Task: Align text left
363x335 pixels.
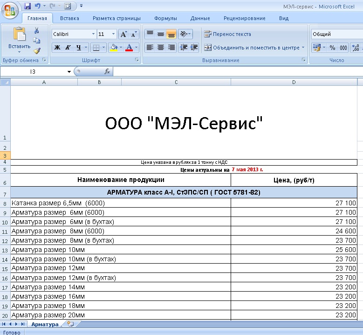Action: (x=150, y=48)
